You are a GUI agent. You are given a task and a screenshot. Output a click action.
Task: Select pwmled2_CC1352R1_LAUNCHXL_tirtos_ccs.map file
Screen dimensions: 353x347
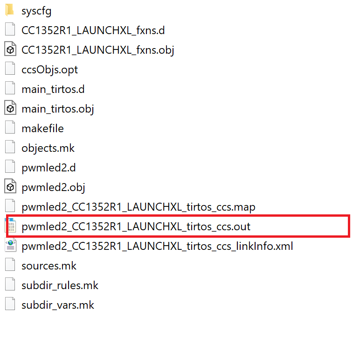pyautogui.click(x=138, y=207)
